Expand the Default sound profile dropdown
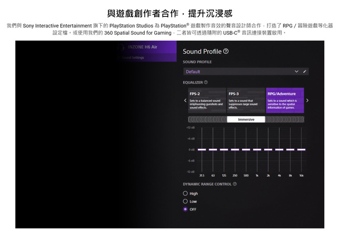The image size is (341, 238). click(296, 71)
